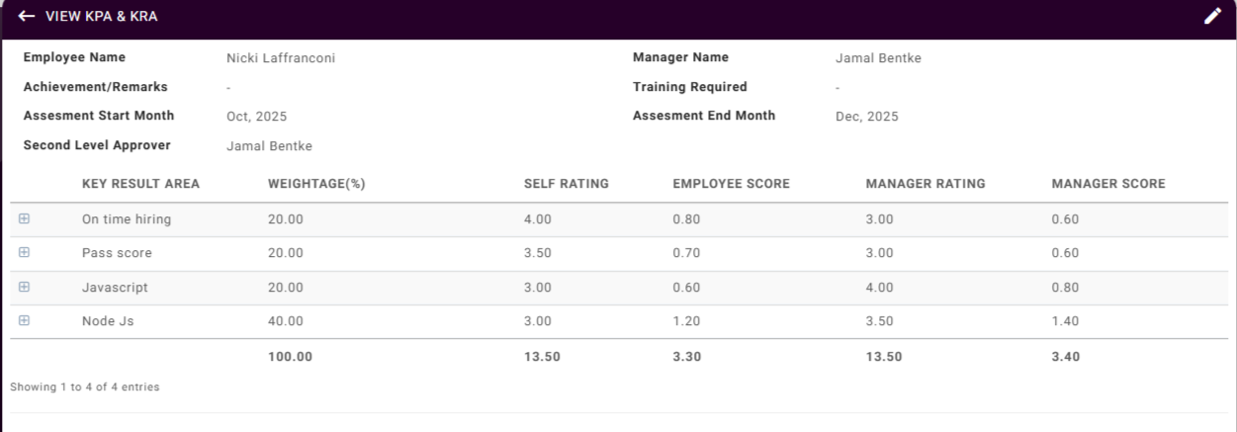Click the View KPA & KRA title
Screen dimensions: 1237x432
(101, 17)
